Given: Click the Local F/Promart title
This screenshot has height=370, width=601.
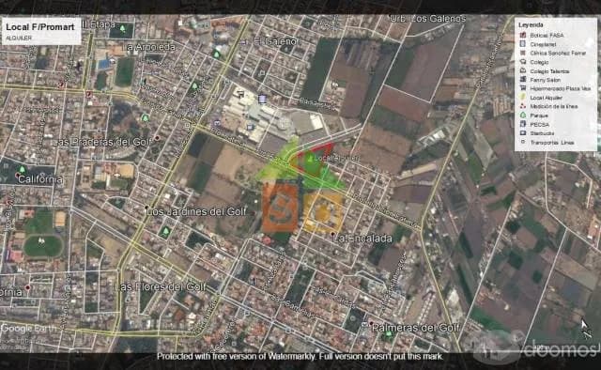Looking at the screenshot, I should click(x=40, y=27).
